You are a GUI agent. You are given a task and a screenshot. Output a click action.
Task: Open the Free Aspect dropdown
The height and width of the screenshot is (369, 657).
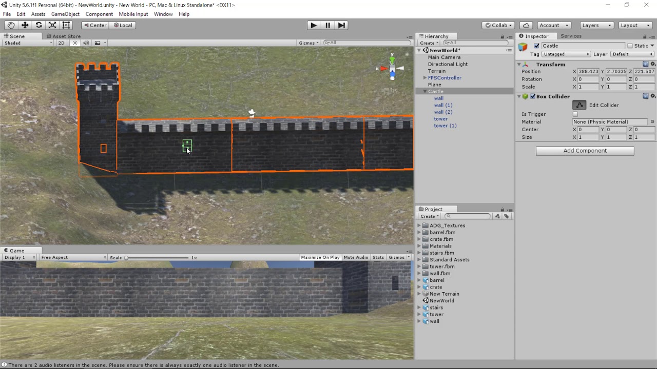click(x=73, y=257)
